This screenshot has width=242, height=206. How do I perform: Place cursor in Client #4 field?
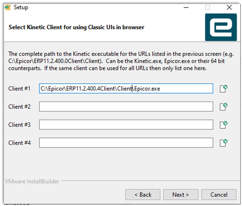click(x=126, y=143)
